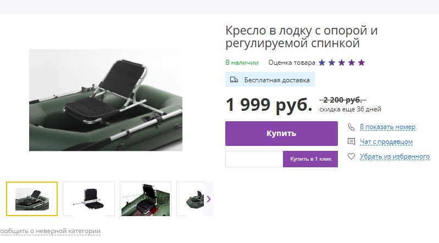Show next thumbnails with the chevron arrow
The image size is (439, 243).
pyautogui.click(x=209, y=199)
